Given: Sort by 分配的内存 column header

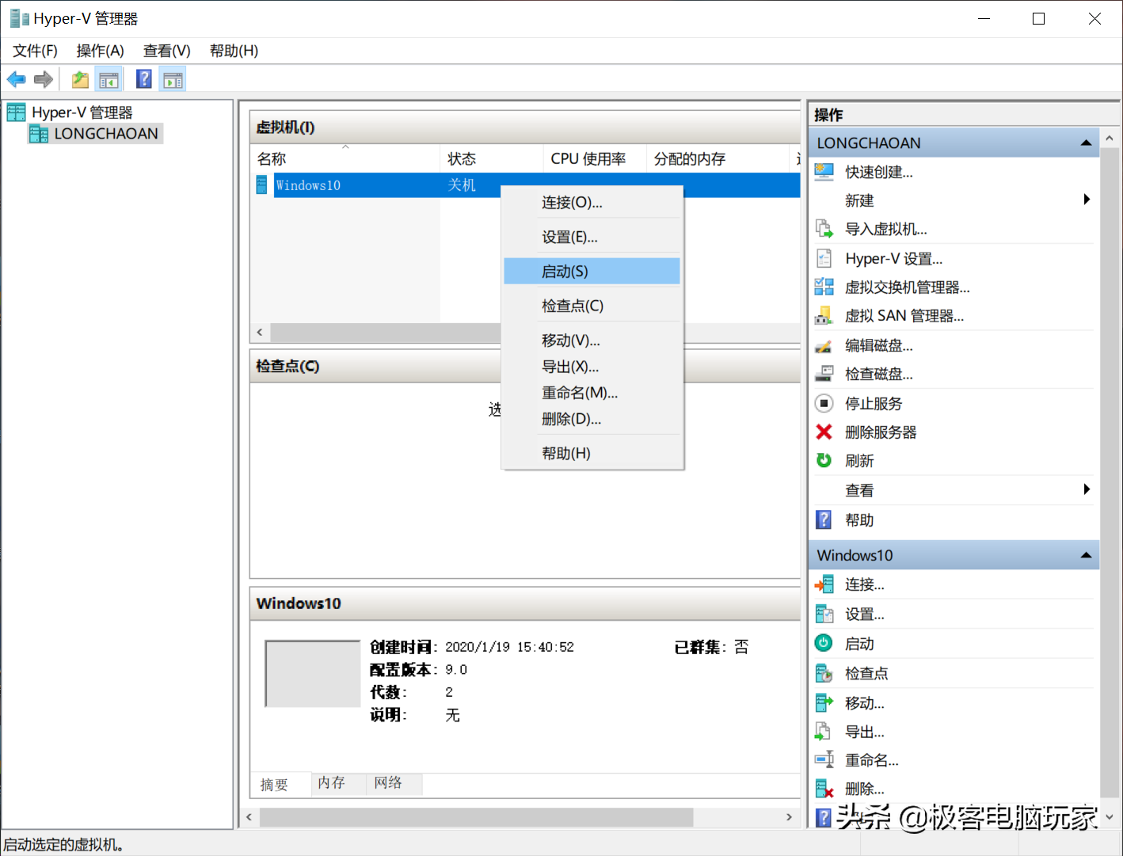Looking at the screenshot, I should 718,158.
